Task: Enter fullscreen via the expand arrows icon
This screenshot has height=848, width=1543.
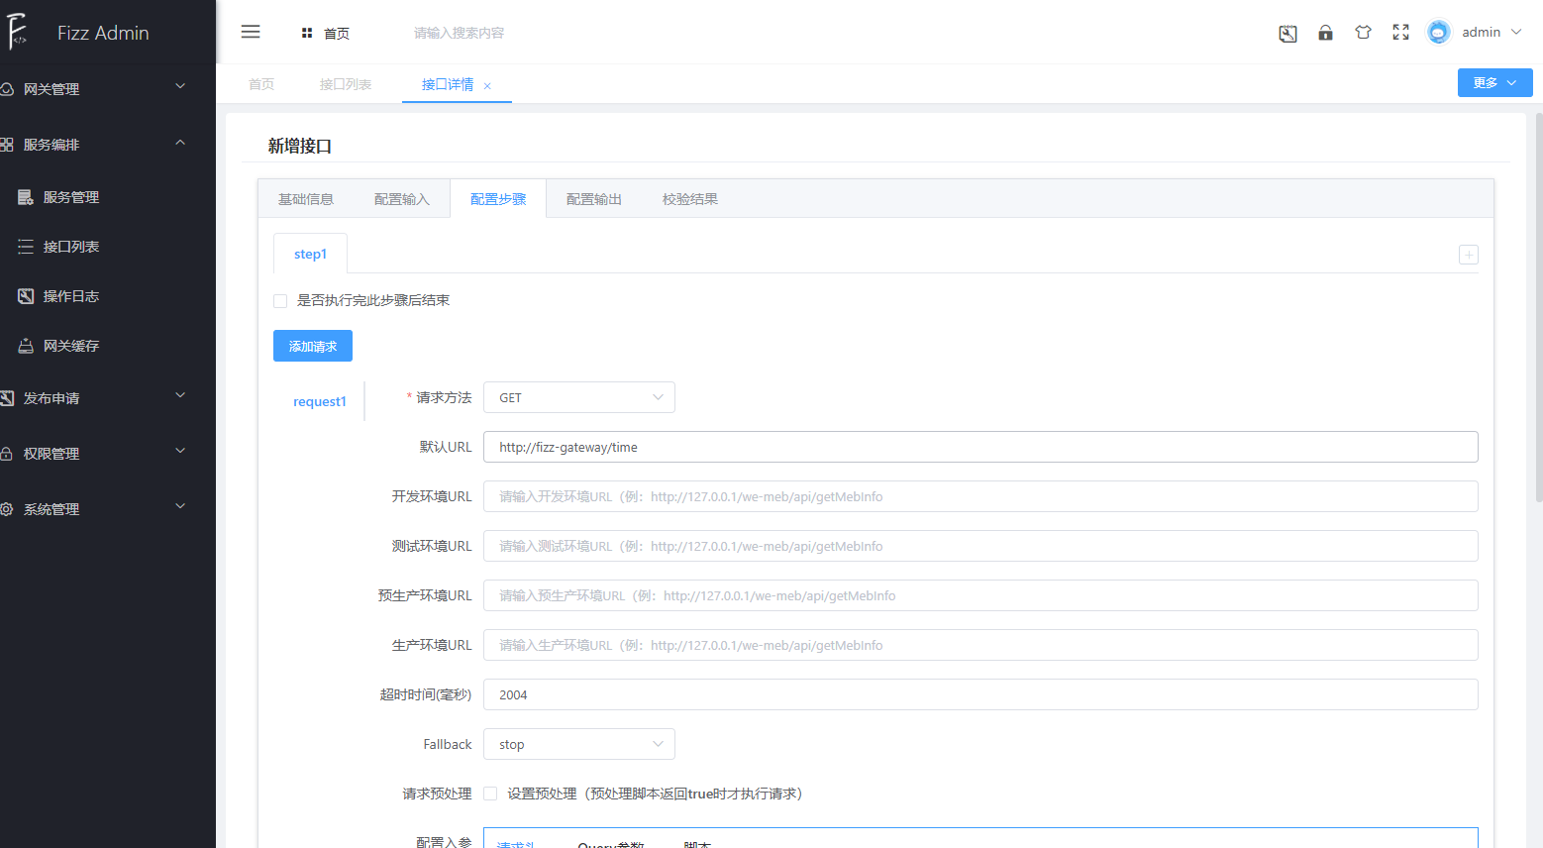Action: (1400, 33)
